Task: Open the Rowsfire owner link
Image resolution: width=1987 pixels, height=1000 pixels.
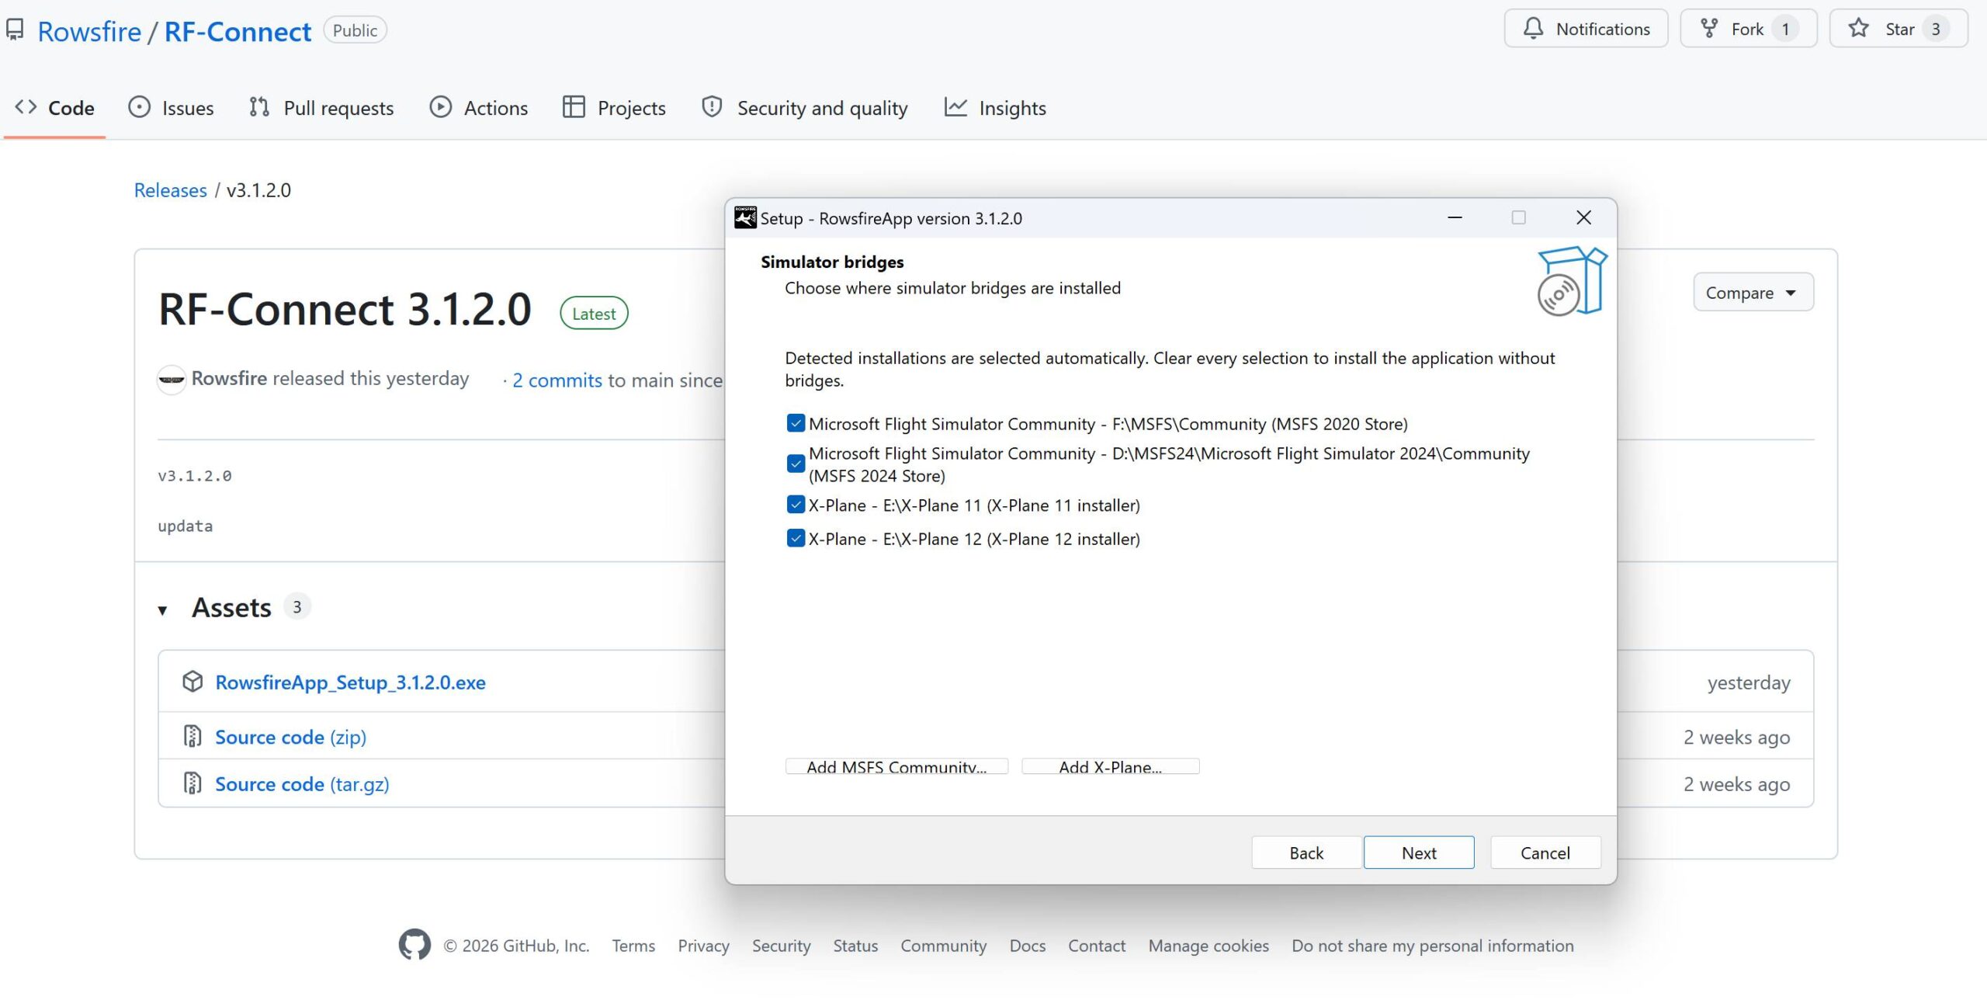Action: click(x=89, y=31)
